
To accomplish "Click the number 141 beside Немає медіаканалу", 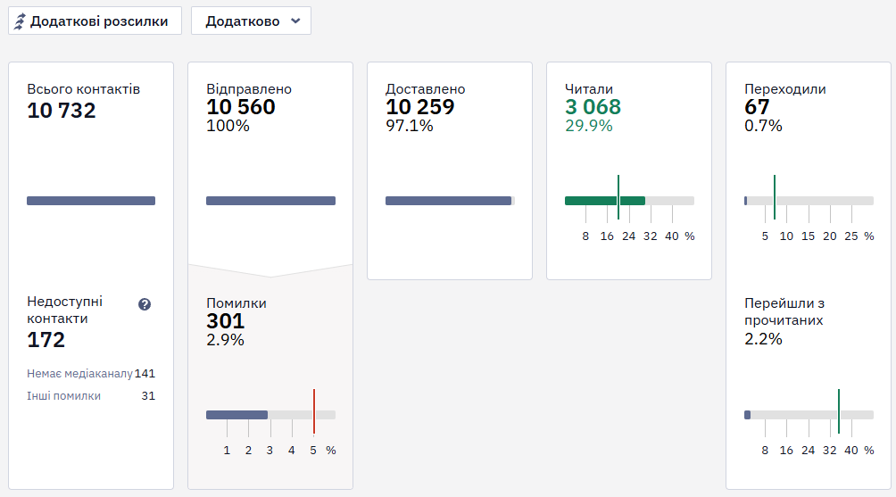I will click(145, 374).
